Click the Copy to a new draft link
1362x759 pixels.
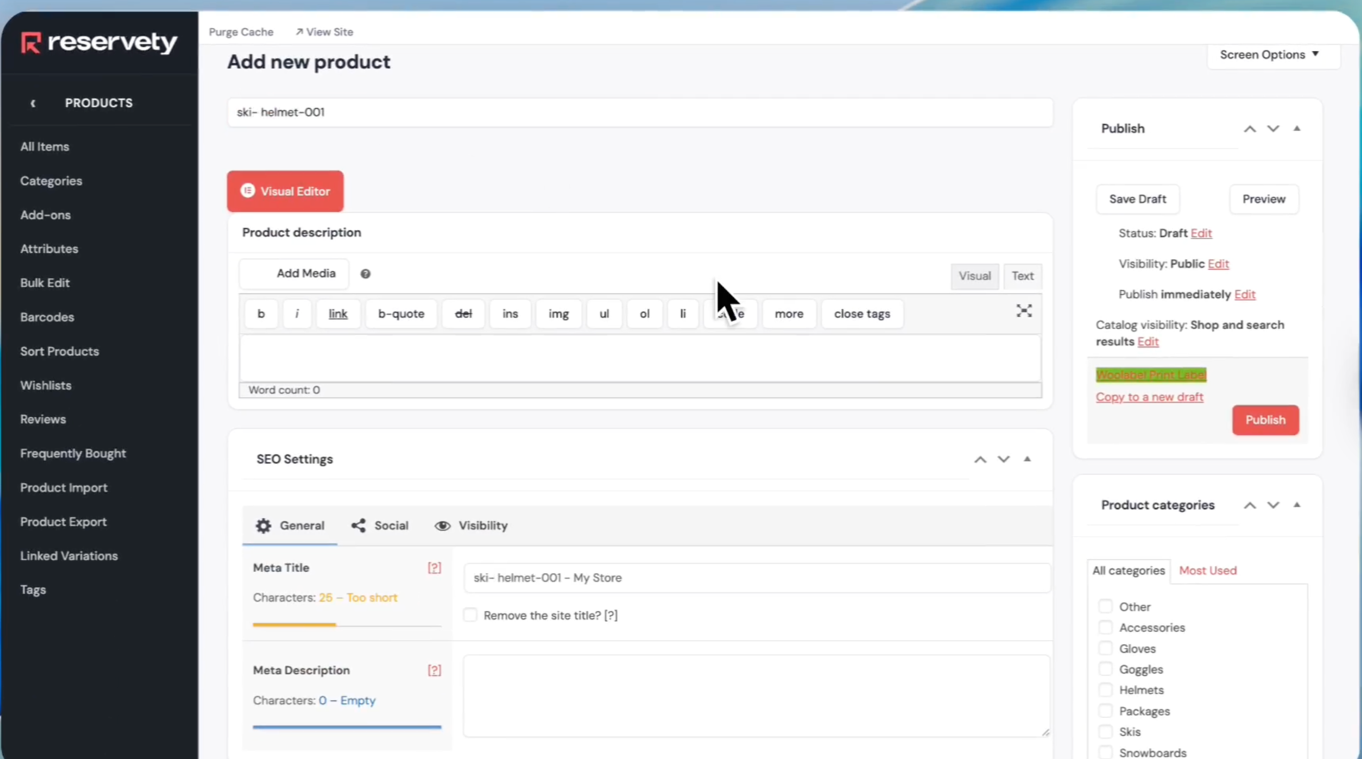(x=1149, y=397)
